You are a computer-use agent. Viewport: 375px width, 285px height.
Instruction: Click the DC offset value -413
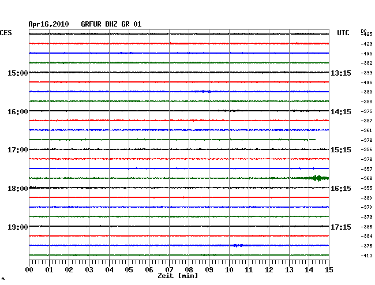tap(366, 256)
